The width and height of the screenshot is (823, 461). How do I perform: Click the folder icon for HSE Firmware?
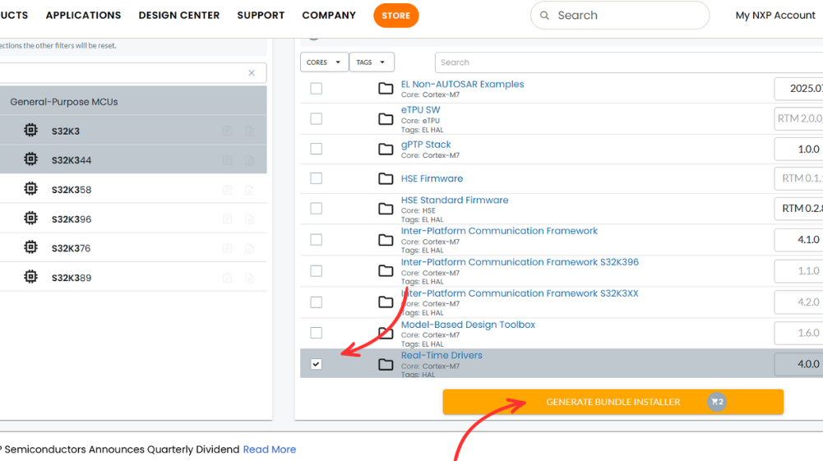386,179
